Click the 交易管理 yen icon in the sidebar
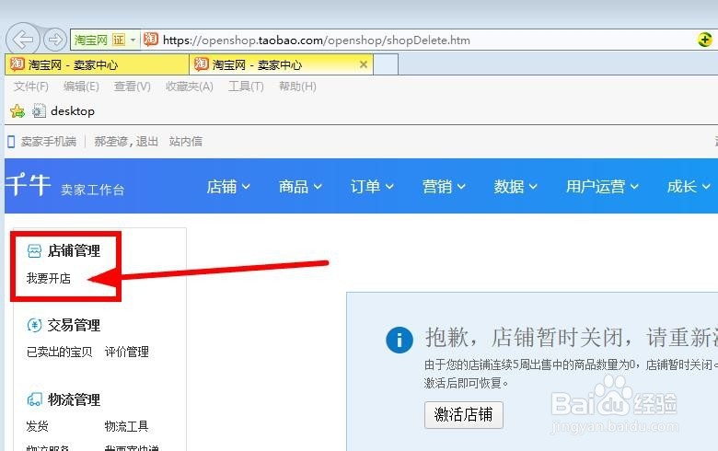718x451 pixels. pyautogui.click(x=34, y=325)
